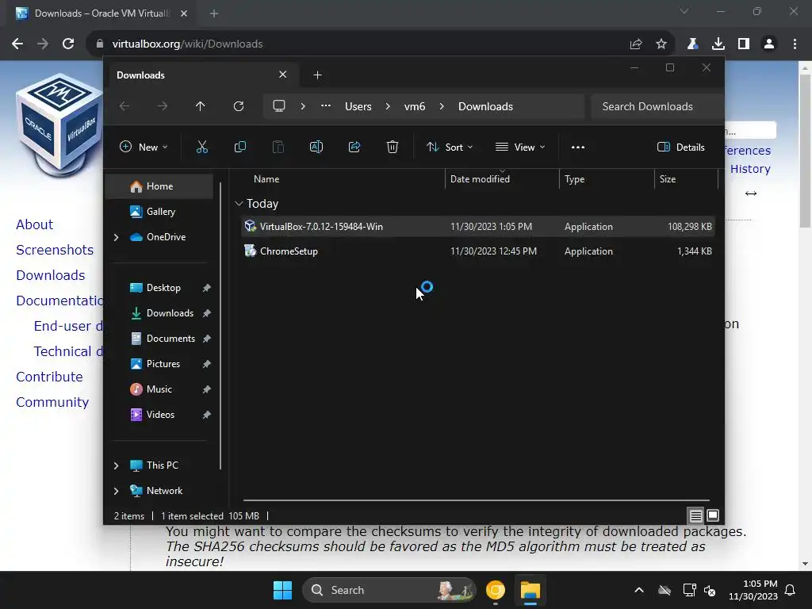Image resolution: width=812 pixels, height=609 pixels.
Task: Click the pin next to Videos
Action: point(207,415)
